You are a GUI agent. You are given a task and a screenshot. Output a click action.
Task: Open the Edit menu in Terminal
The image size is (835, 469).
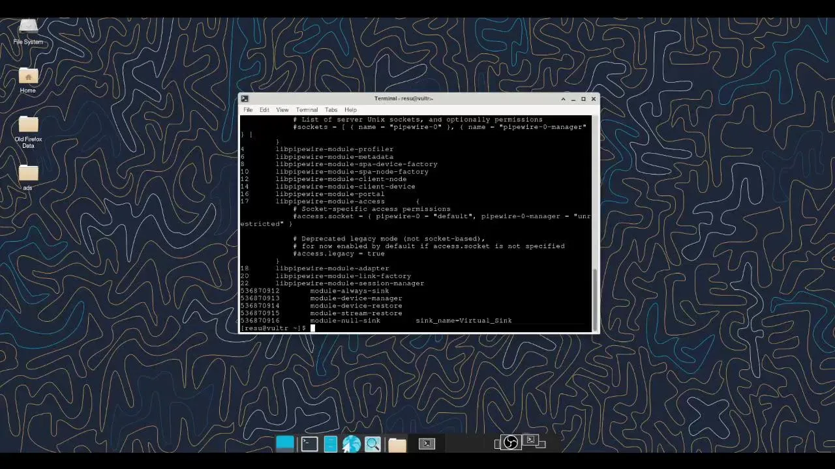pyautogui.click(x=264, y=110)
